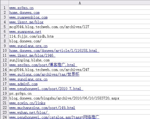This screenshot has height=119, width=150.
Task: Open the sunqiang.org.cn link in row 16
Action: pyautogui.click(x=28, y=79)
